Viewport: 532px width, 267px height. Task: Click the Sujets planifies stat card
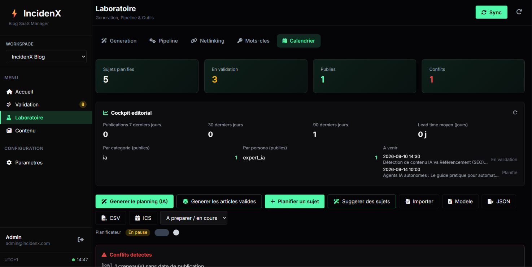tap(147, 76)
